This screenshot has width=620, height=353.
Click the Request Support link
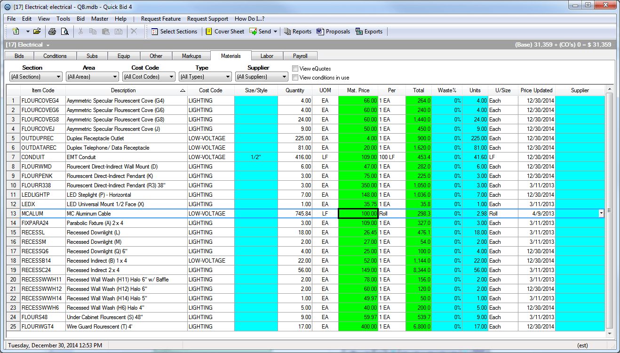pyautogui.click(x=208, y=19)
